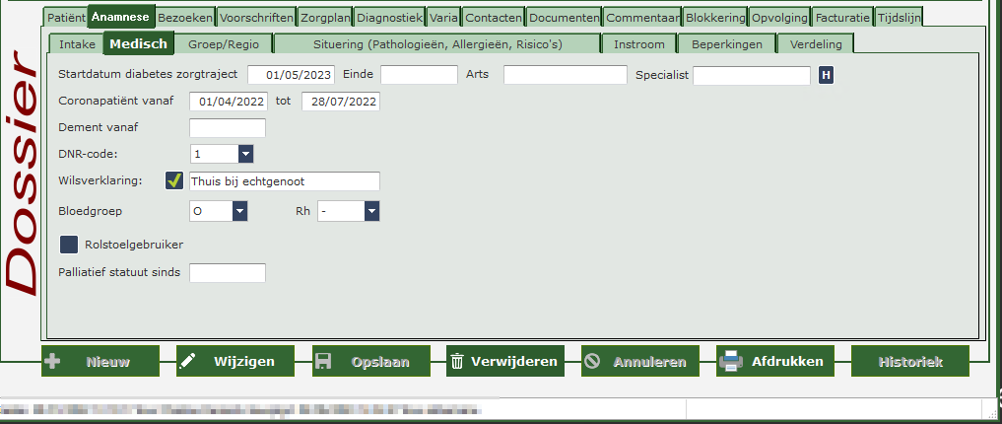Click the cancel circle icon on Annuleren
Image resolution: width=1002 pixels, height=424 pixels.
(x=592, y=362)
